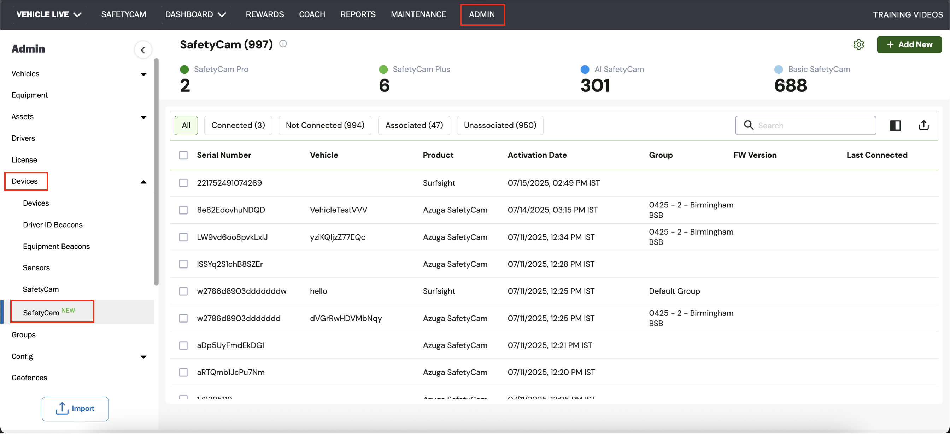The image size is (950, 434).
Task: Click the export upload icon
Action: click(923, 126)
